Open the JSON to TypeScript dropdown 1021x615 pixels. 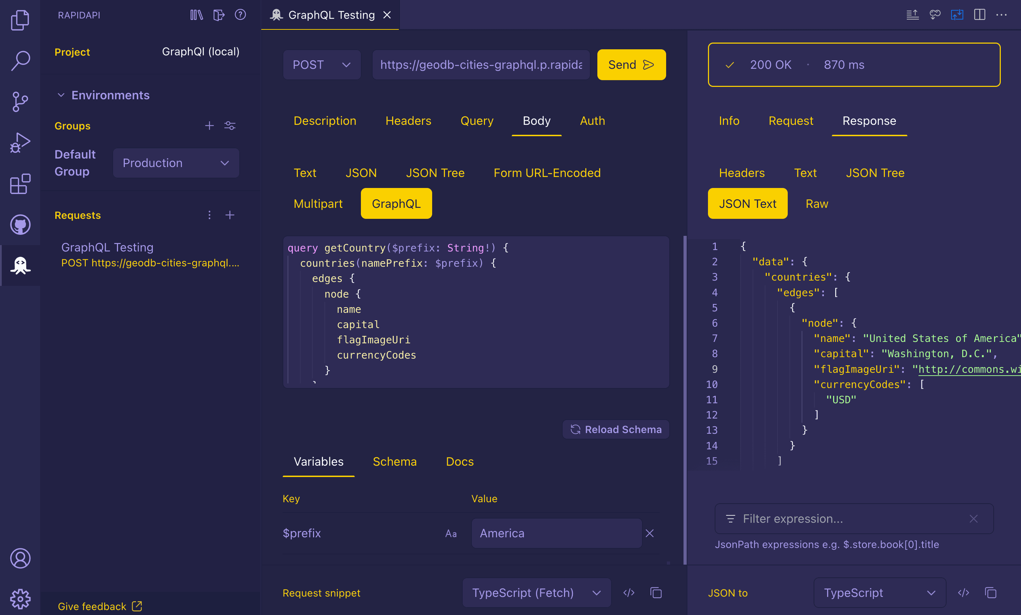tap(880, 593)
